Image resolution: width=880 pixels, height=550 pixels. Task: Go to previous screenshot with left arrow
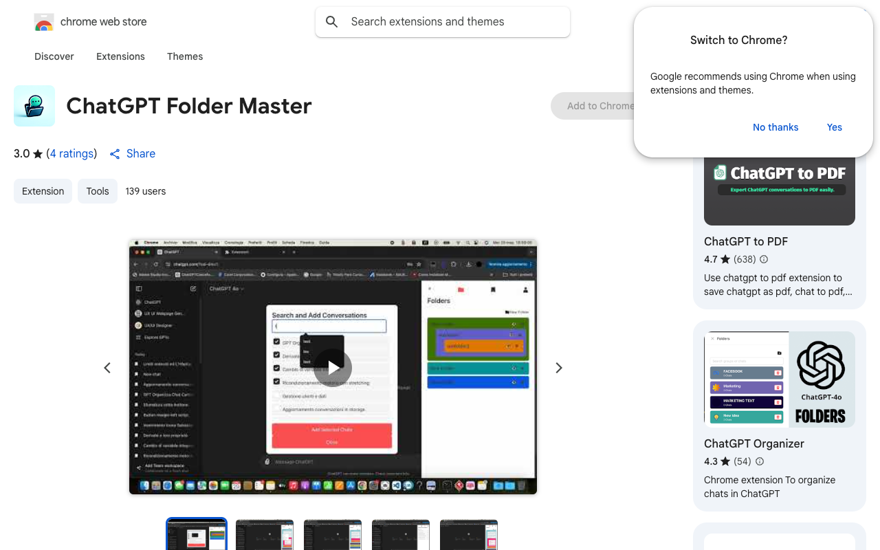point(107,368)
